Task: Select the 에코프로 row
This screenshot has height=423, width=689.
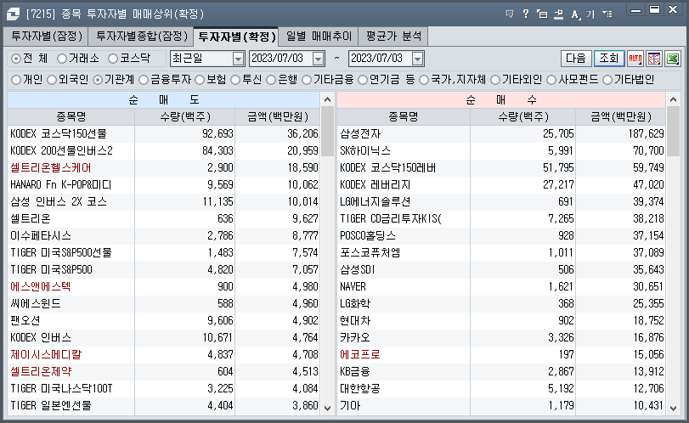Action: (x=501, y=355)
